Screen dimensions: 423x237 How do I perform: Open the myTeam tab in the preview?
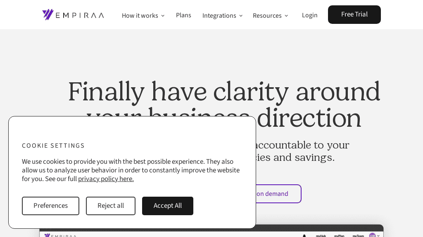[x=358, y=236]
